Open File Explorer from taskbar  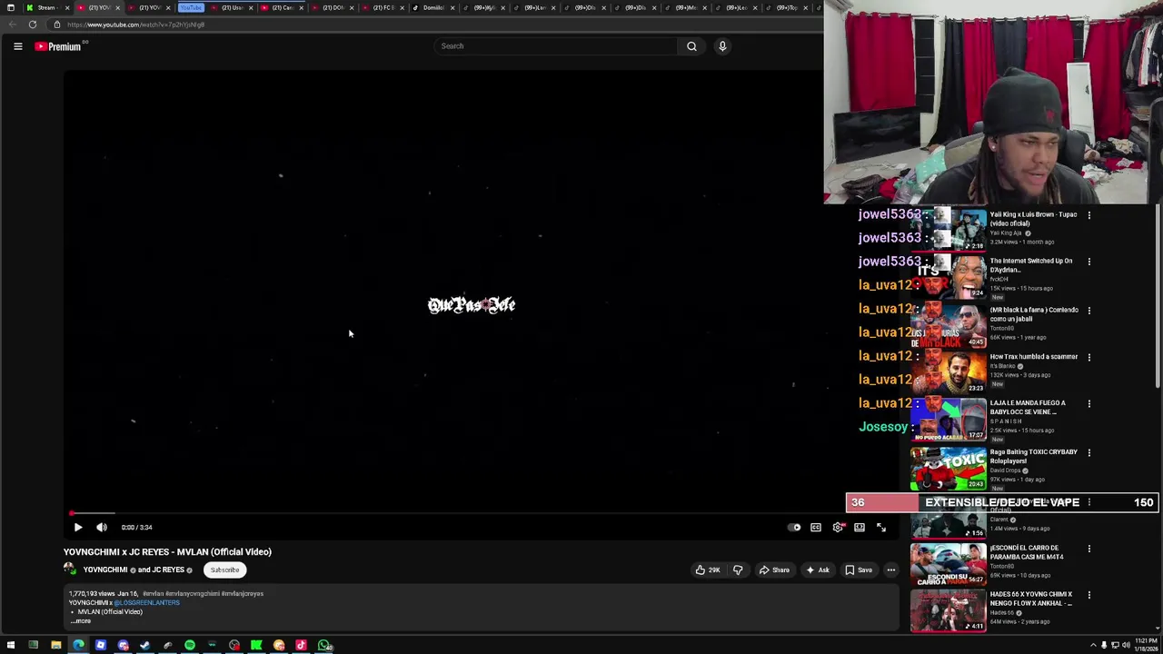coord(55,646)
